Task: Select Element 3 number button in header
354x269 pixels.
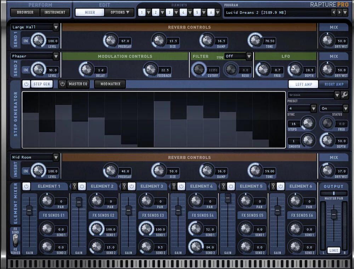Action: point(169,12)
